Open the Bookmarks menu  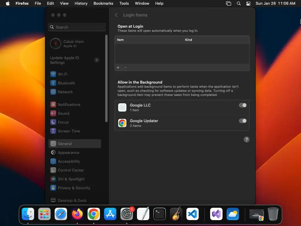(x=103, y=3)
